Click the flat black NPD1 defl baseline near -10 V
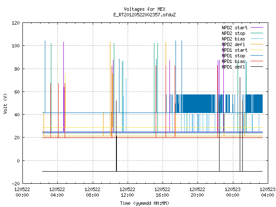Image resolution: width=276 pixels, height=207 pixels. pos(152,171)
